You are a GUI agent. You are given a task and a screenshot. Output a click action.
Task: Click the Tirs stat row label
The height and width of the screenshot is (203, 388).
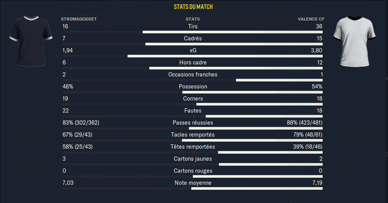tap(193, 26)
